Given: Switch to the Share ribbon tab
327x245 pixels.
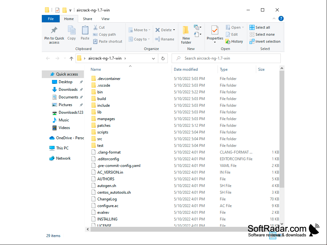Looking at the screenshot, I should click(88, 19).
